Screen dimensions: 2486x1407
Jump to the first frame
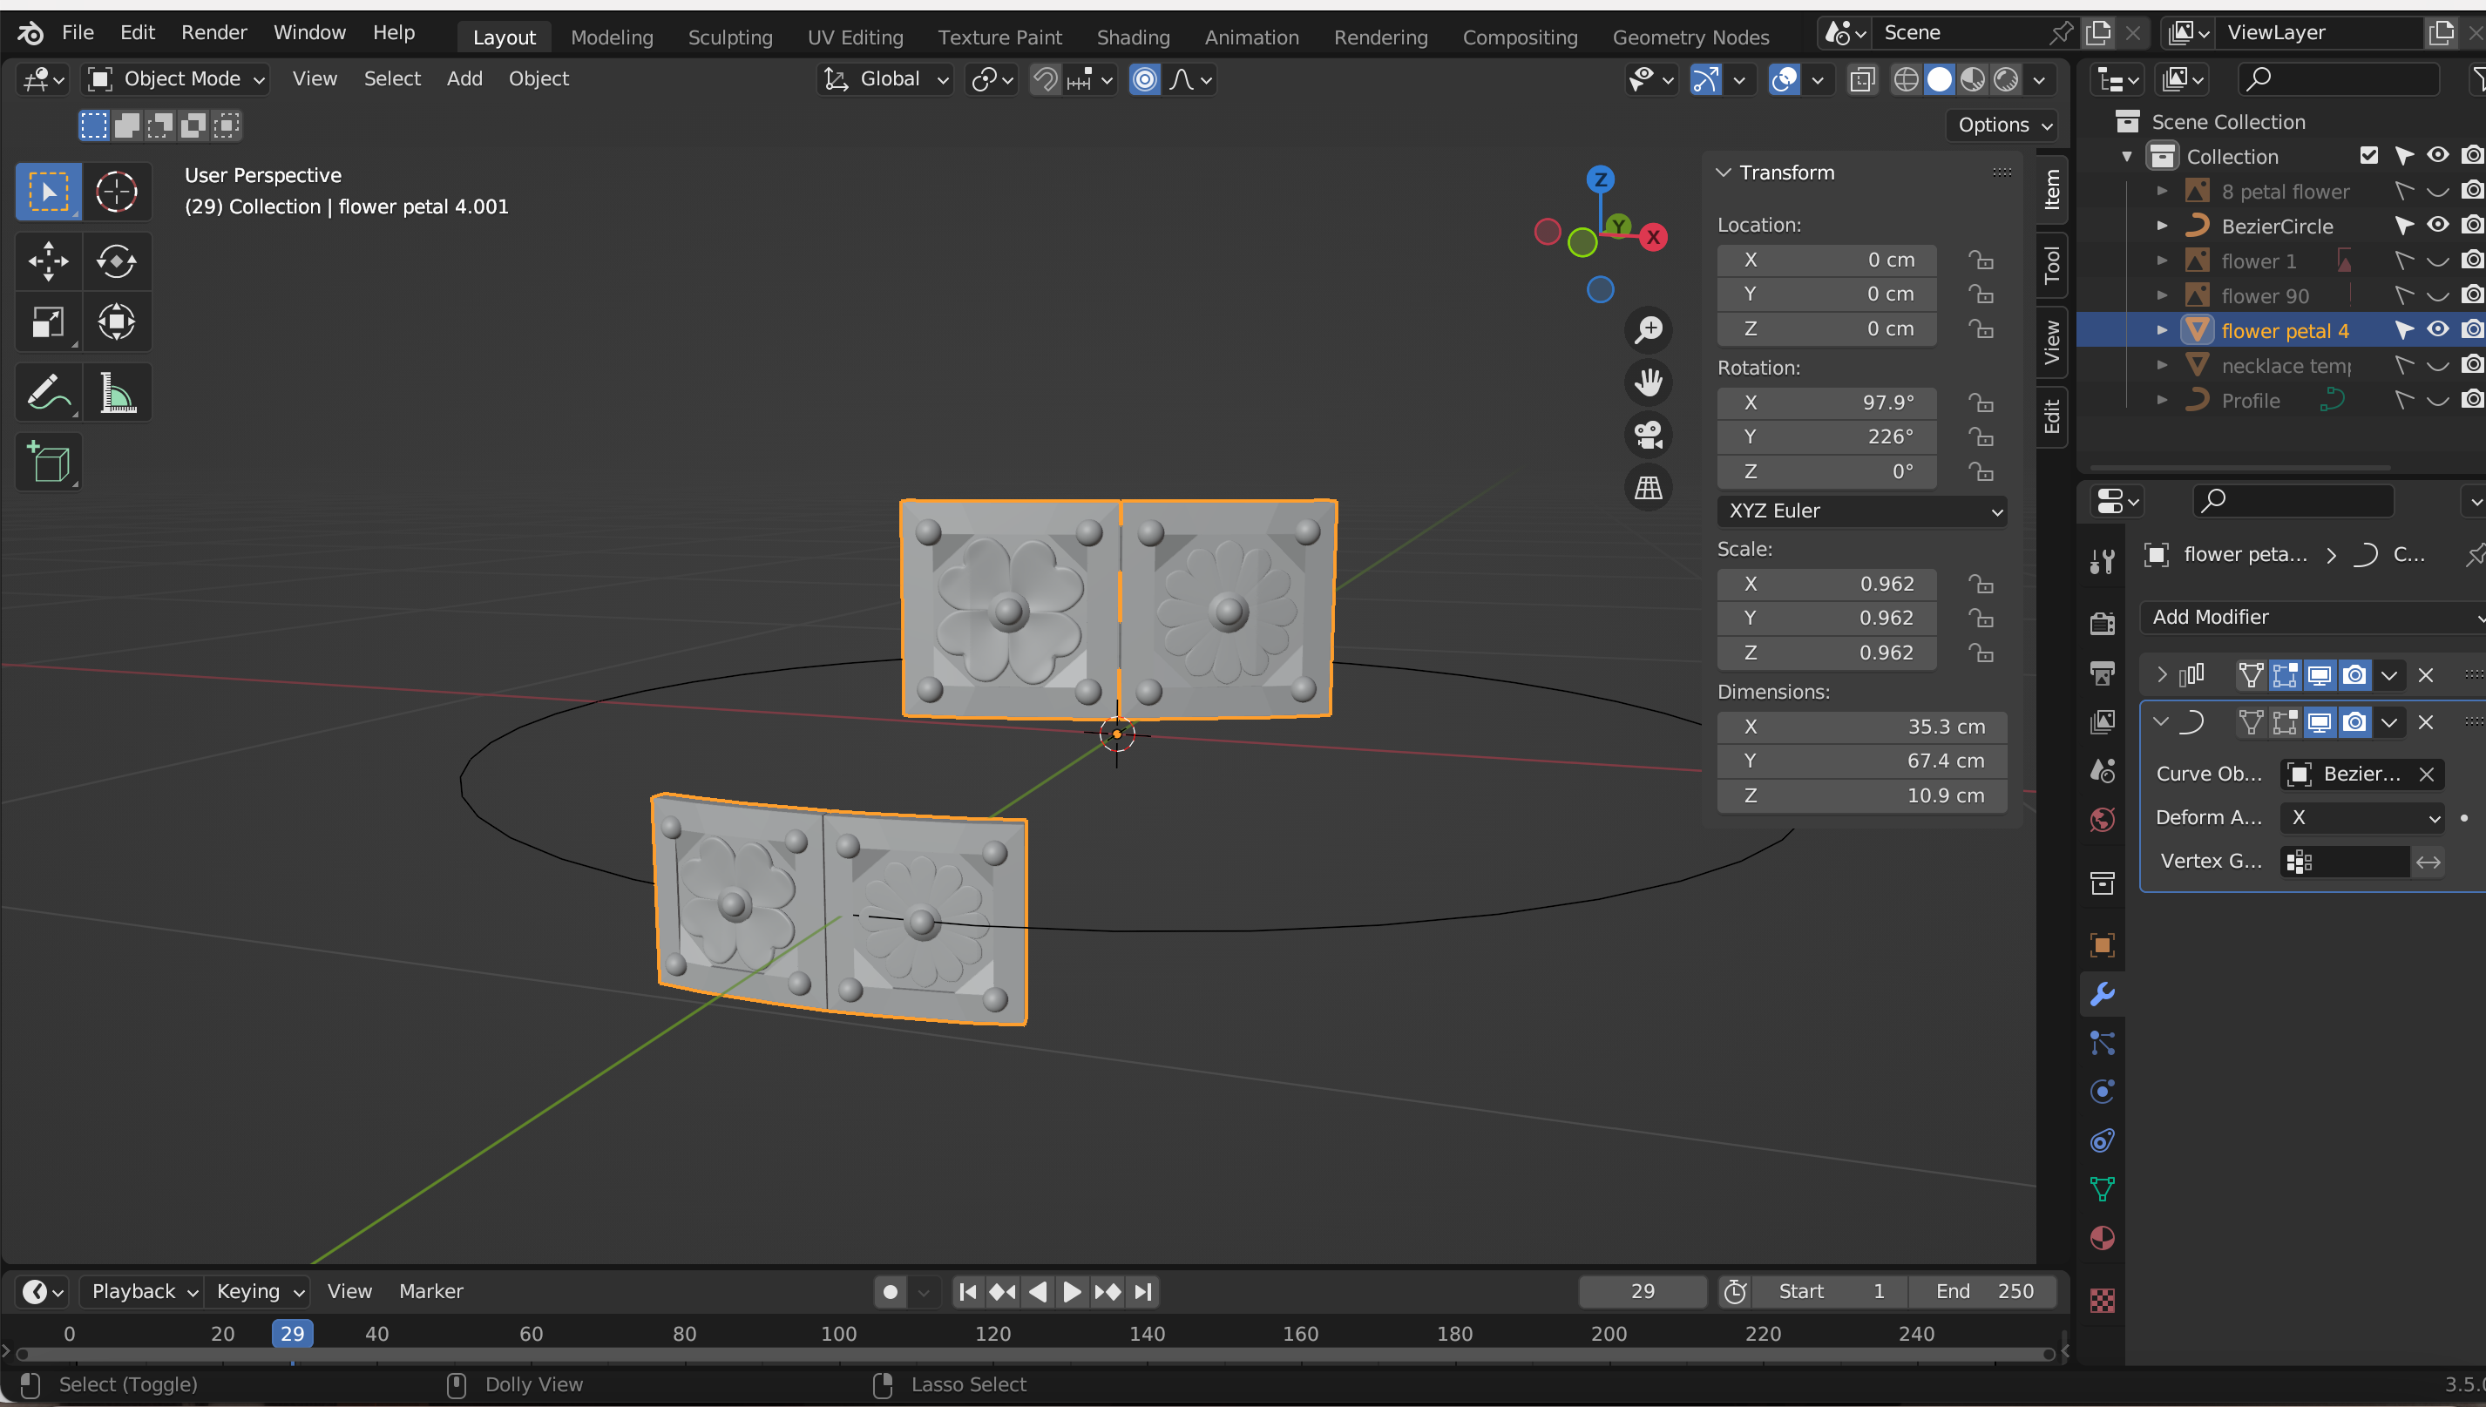click(967, 1291)
